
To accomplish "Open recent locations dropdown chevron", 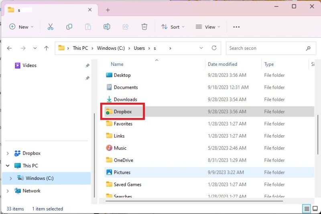I will (x=35, y=48).
